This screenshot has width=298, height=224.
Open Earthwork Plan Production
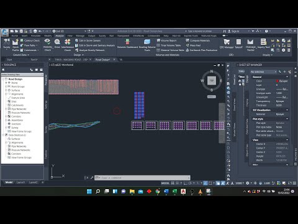(202, 50)
